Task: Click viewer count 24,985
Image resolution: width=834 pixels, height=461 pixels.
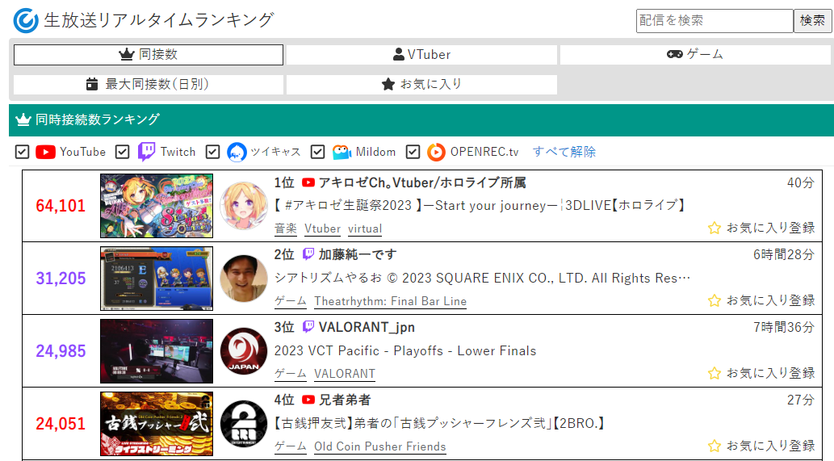Action: pos(61,351)
